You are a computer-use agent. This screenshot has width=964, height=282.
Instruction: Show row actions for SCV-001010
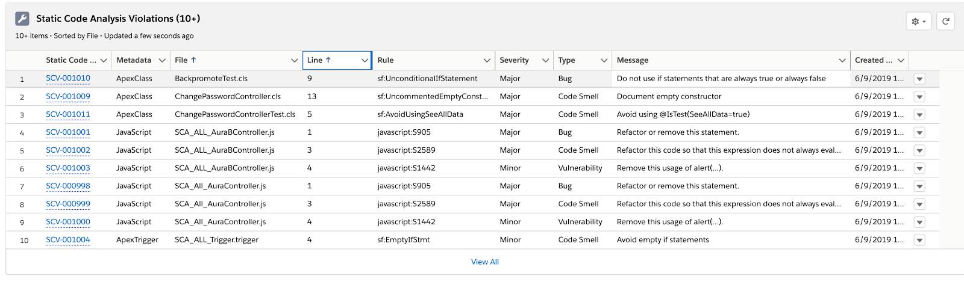pos(919,79)
